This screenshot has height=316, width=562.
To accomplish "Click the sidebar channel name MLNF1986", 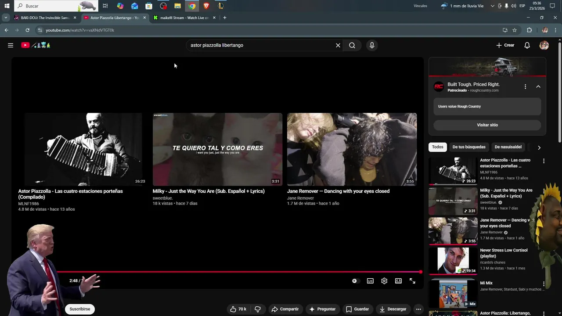I will (489, 172).
